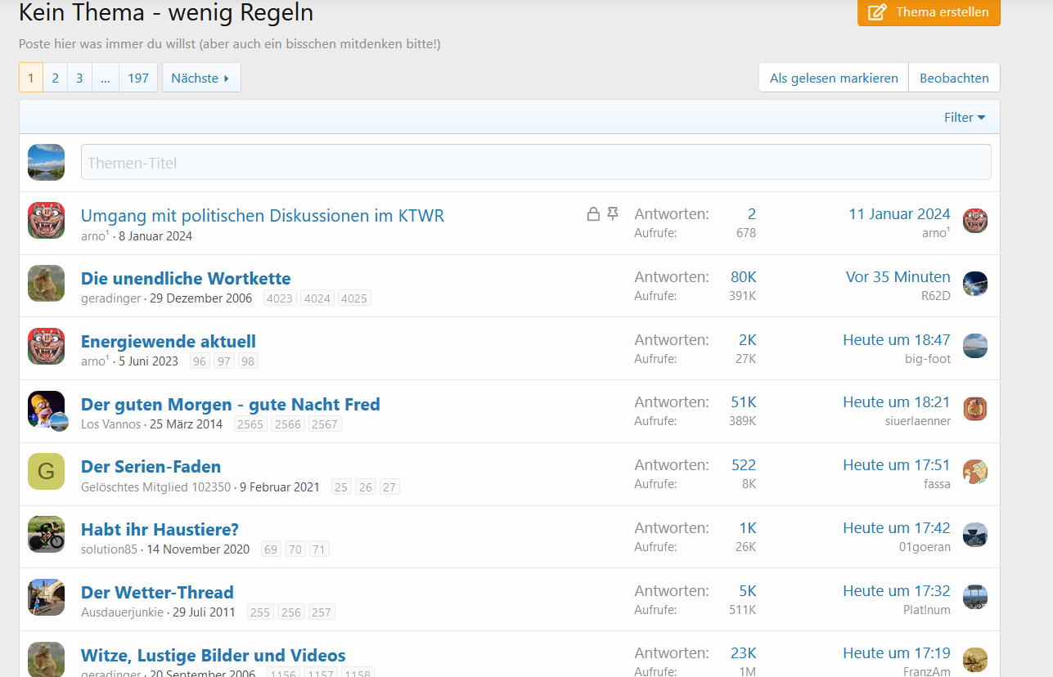Click the G avatar of deleted member
The image size is (1053, 677).
46,471
